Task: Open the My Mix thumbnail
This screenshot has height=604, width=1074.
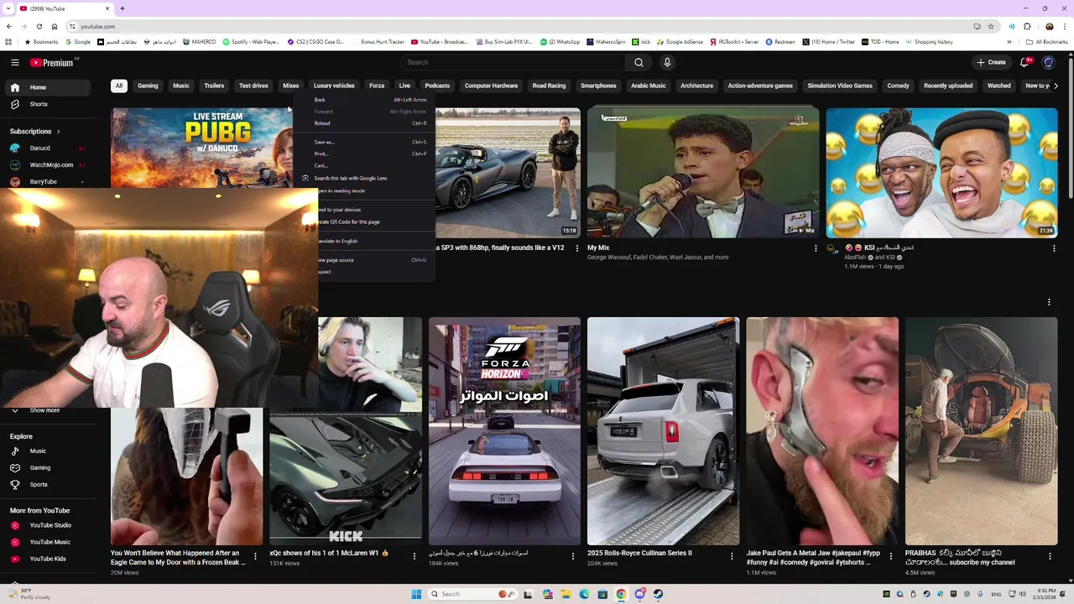Action: click(x=703, y=173)
